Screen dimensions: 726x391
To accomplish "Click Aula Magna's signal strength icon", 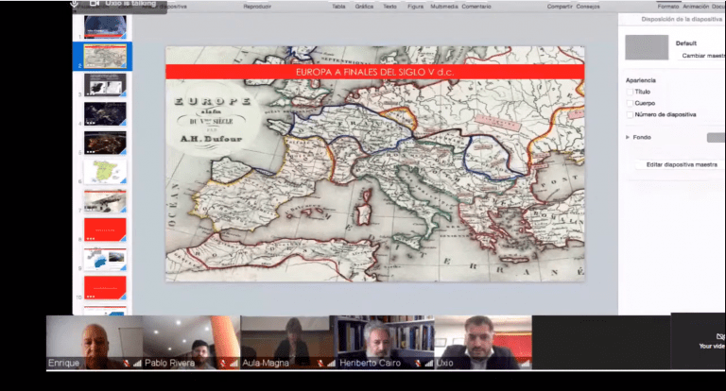I will pos(331,364).
